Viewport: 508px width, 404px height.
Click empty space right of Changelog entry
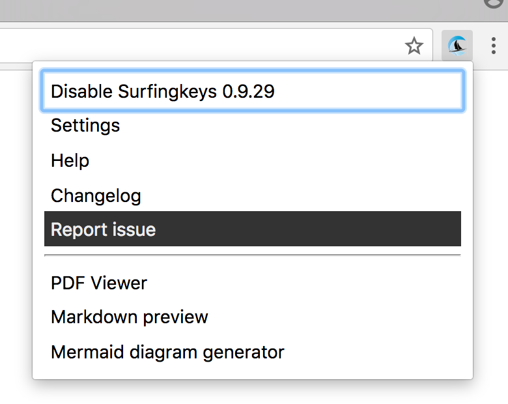tap(302, 195)
